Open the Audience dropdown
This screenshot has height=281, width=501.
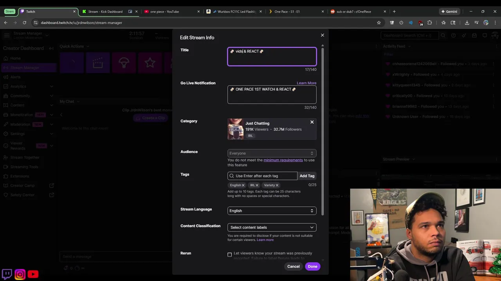[x=272, y=153]
